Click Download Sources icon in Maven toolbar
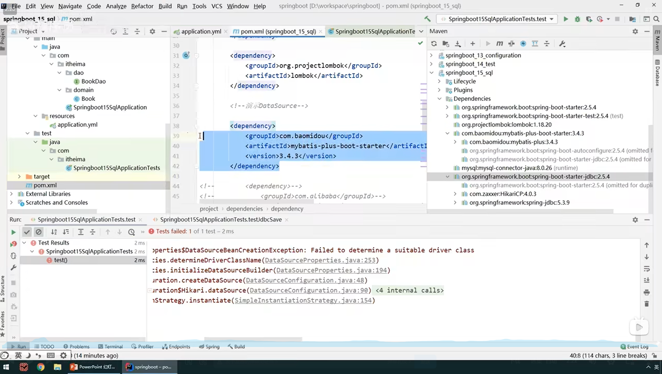Image resolution: width=662 pixels, height=374 pixels. [x=458, y=44]
